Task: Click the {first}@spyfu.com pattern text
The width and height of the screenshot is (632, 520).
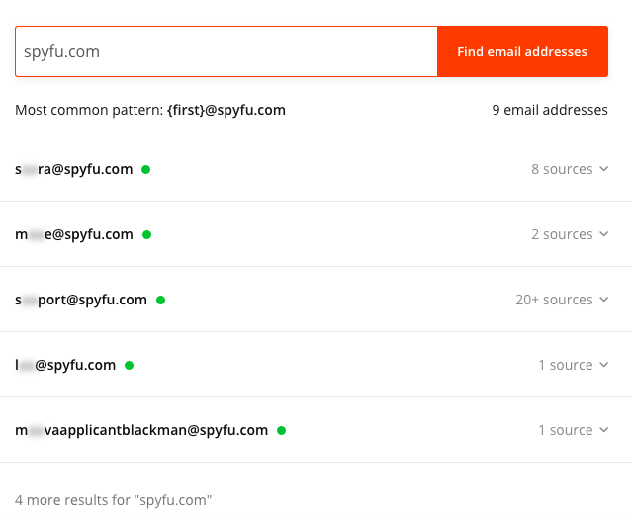Action: pyautogui.click(x=226, y=110)
